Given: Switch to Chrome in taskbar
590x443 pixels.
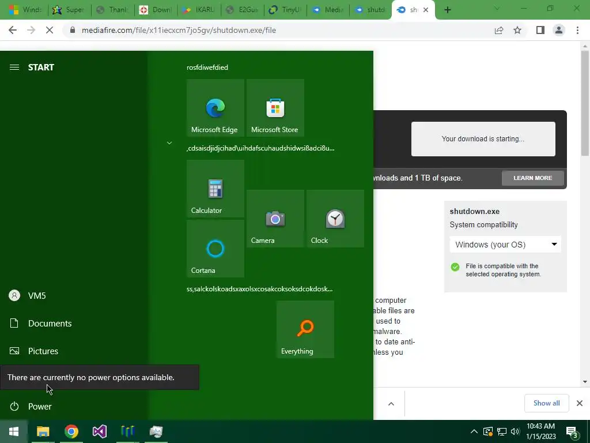Looking at the screenshot, I should point(71,431).
